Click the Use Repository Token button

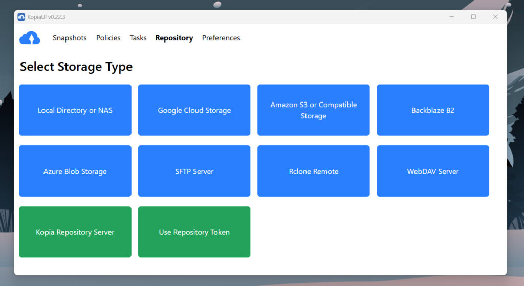click(x=194, y=232)
